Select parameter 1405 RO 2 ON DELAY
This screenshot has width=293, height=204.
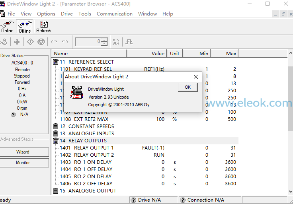pos(86,177)
